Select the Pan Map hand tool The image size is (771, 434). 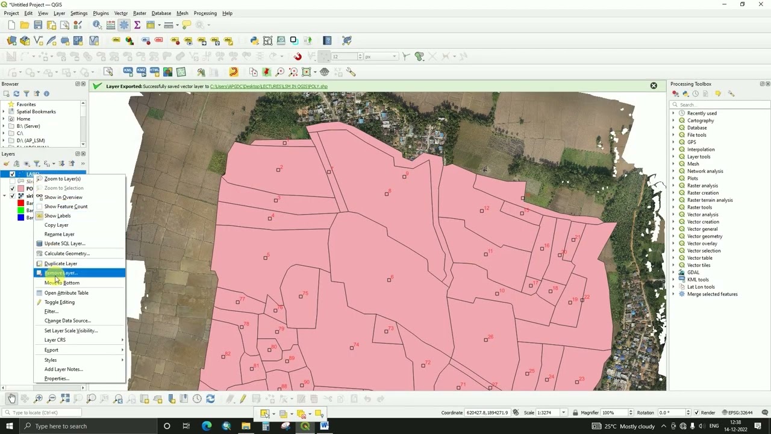point(11,398)
